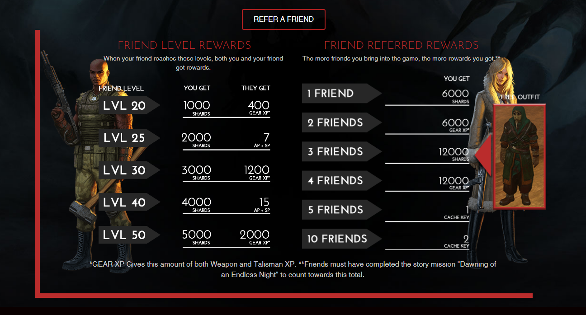Click the LVL 30 arrow badge
The image size is (586, 315).
(129, 170)
